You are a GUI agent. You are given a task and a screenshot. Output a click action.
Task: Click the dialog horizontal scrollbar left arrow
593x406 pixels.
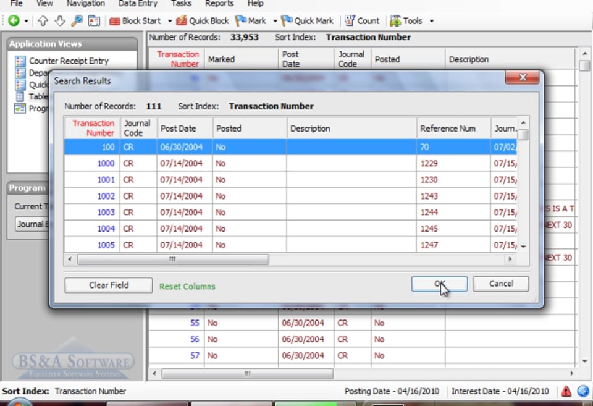coord(70,260)
